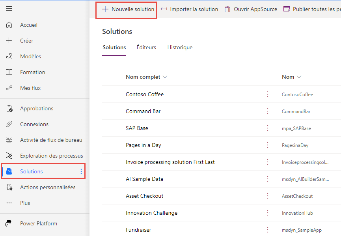The height and width of the screenshot is (236, 341).
Task: Open the Innovation Challenge solution
Action: tap(152, 213)
